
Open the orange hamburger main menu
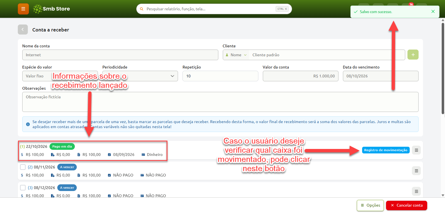[23, 9]
